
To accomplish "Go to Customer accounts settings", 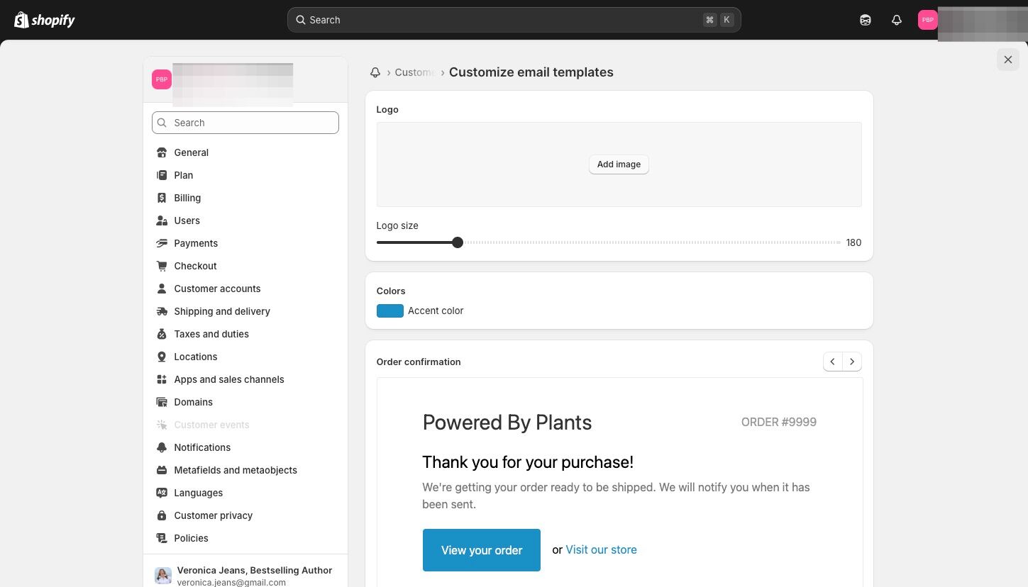I will coord(217,289).
